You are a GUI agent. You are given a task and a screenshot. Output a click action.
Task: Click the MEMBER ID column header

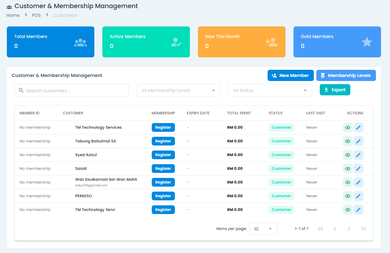29,113
